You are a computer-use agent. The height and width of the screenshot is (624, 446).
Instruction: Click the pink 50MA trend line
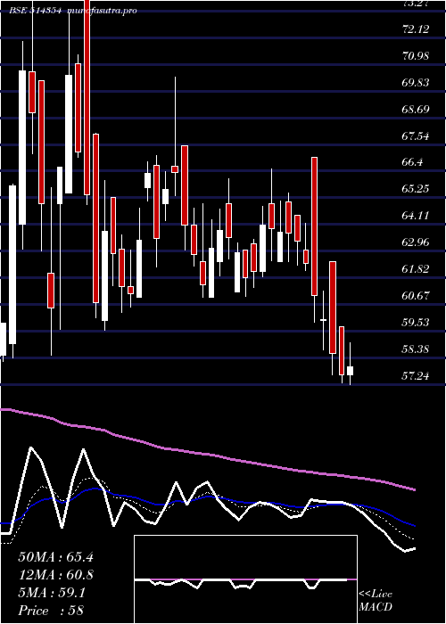(207, 454)
